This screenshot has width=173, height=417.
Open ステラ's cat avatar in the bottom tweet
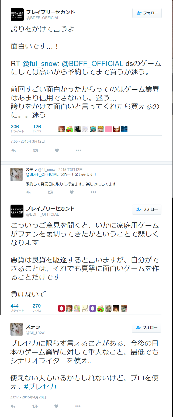coord(17,329)
